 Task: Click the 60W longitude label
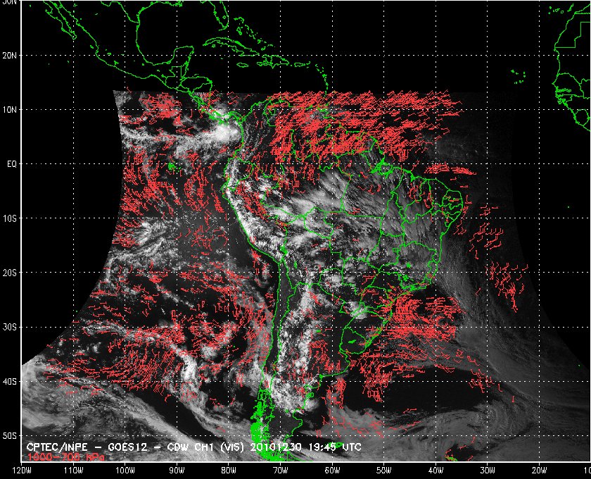coord(332,471)
